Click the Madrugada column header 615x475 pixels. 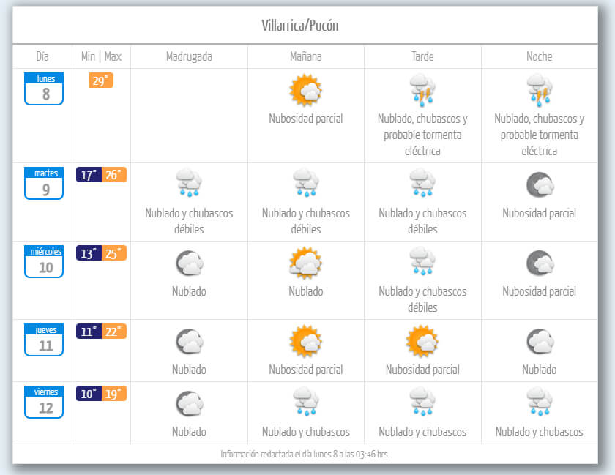(x=189, y=56)
